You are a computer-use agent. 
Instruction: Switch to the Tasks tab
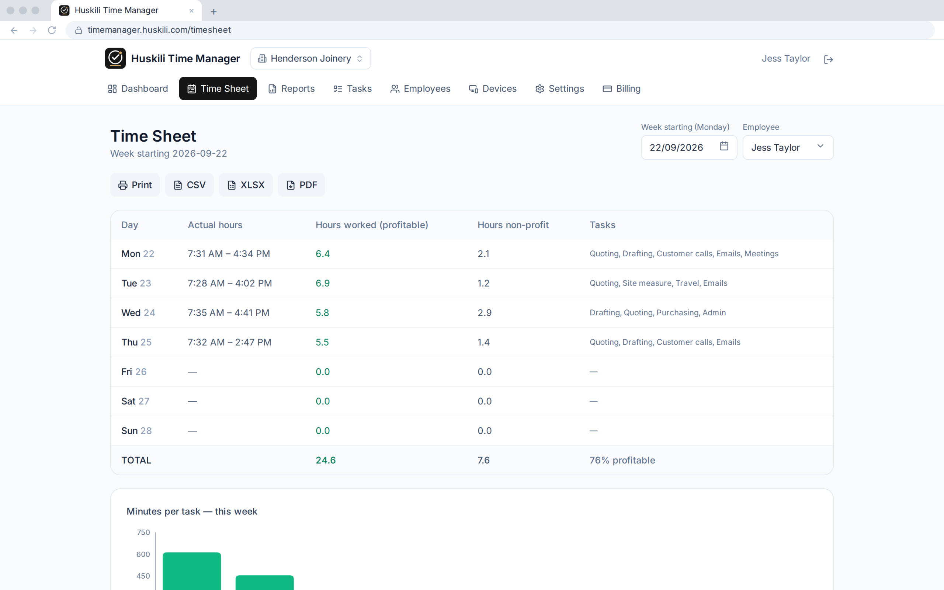tap(352, 88)
